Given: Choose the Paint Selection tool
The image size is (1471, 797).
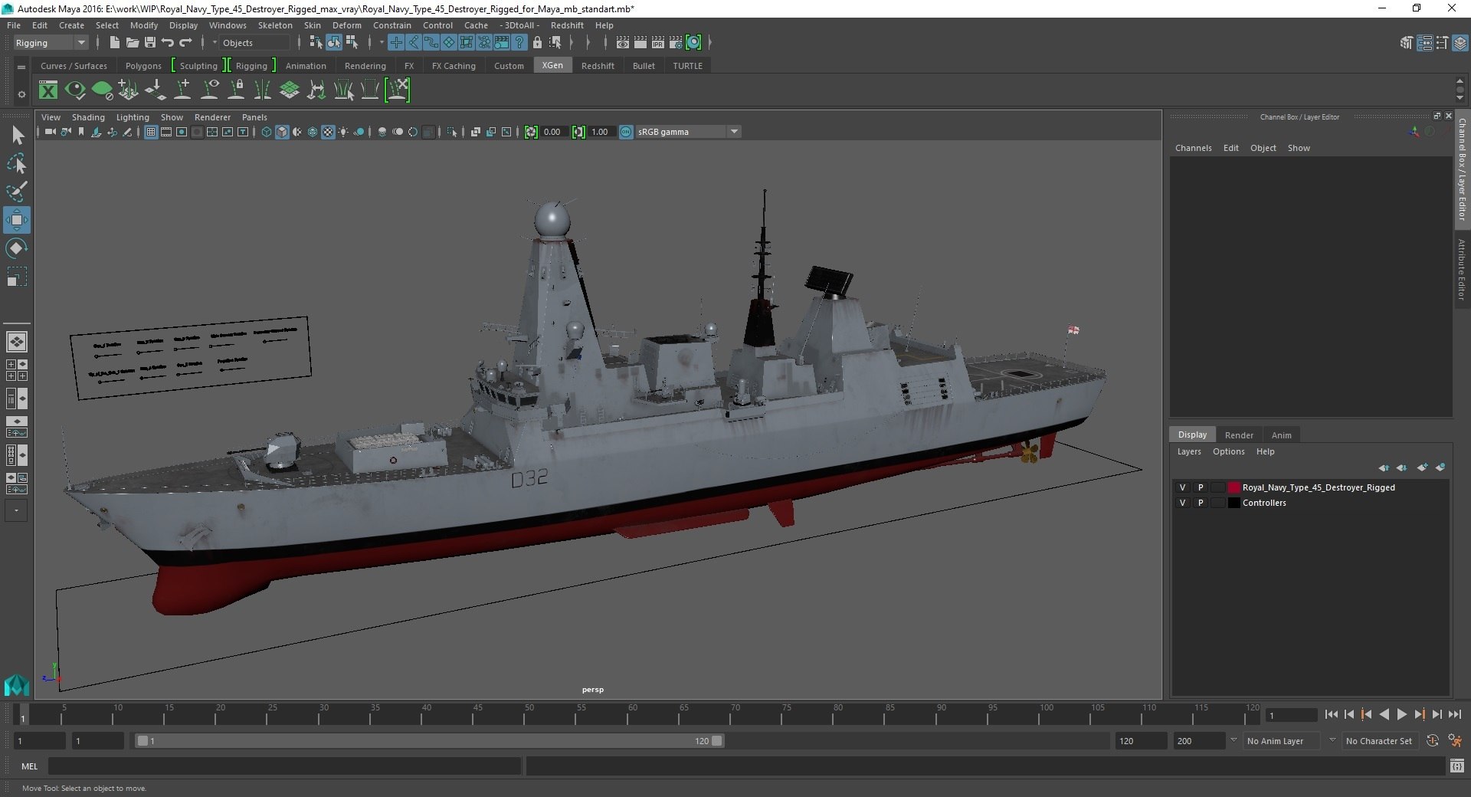Looking at the screenshot, I should click(17, 192).
